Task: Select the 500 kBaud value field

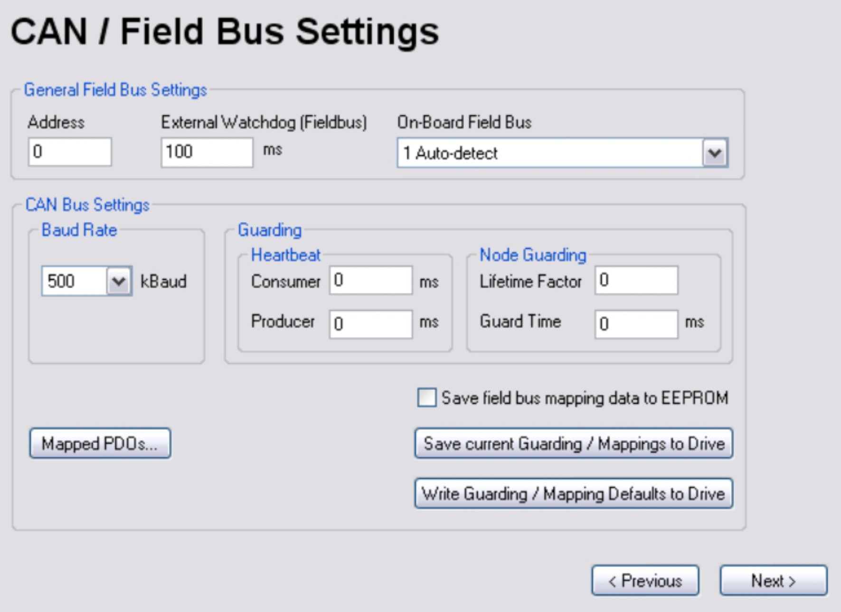Action: 74,281
